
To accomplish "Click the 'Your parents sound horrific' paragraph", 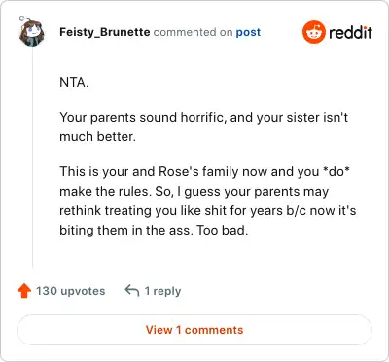I will click(x=204, y=127).
